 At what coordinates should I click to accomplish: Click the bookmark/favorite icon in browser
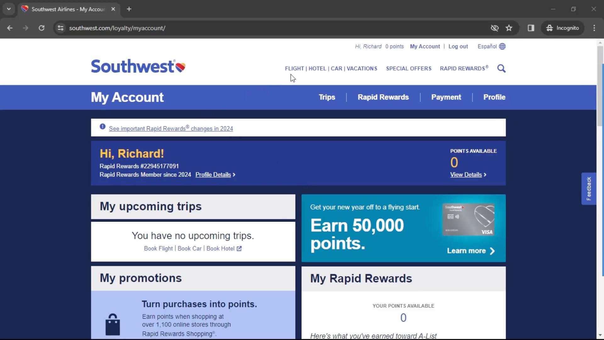509,28
